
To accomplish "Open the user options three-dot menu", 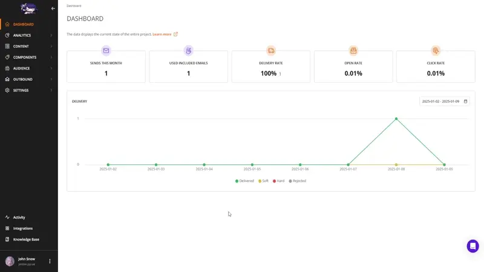I will (50, 261).
